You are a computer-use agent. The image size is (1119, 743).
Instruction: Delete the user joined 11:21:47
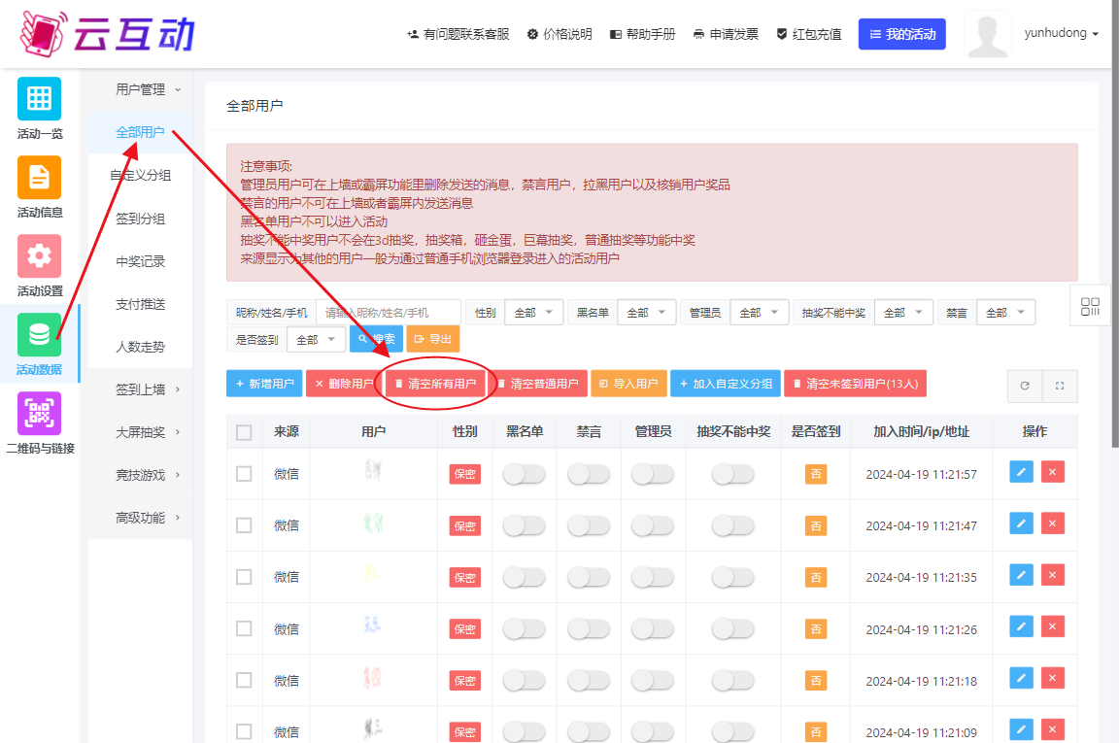click(1053, 523)
